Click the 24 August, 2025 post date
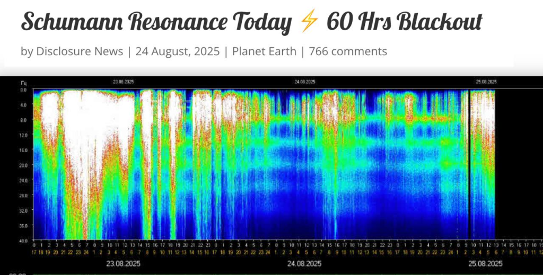Viewport: 543px width, 275px height. pyautogui.click(x=176, y=51)
